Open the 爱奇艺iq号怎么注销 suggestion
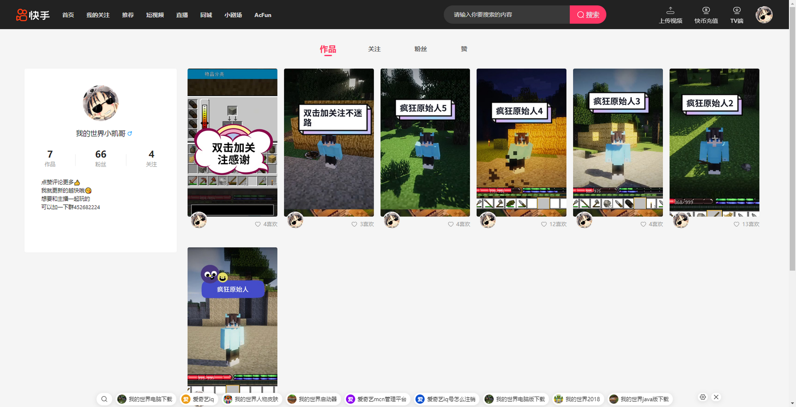796x407 pixels. 447,399
